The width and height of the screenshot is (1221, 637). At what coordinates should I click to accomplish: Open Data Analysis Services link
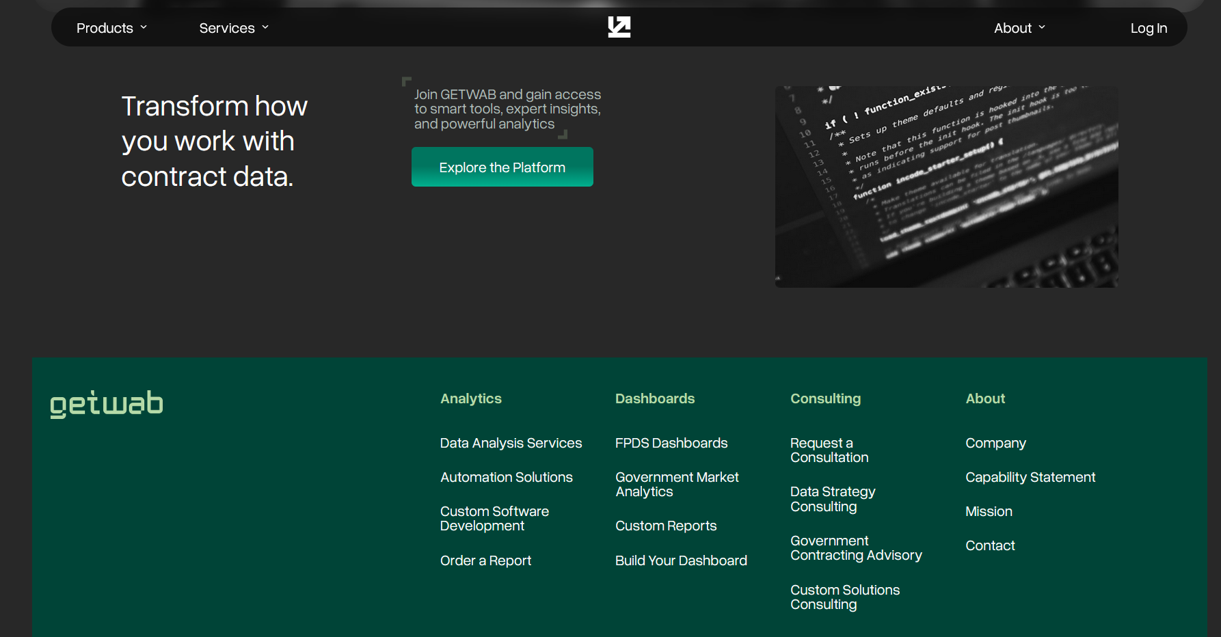pos(511,443)
